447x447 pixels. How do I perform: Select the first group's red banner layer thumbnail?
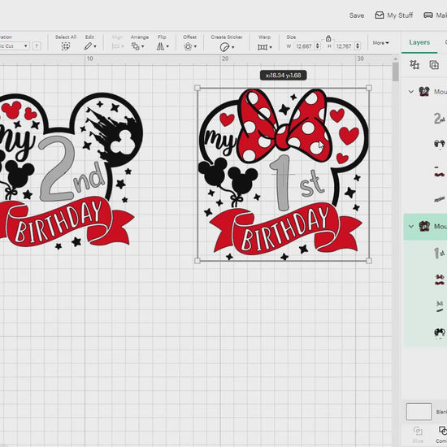[x=440, y=172]
